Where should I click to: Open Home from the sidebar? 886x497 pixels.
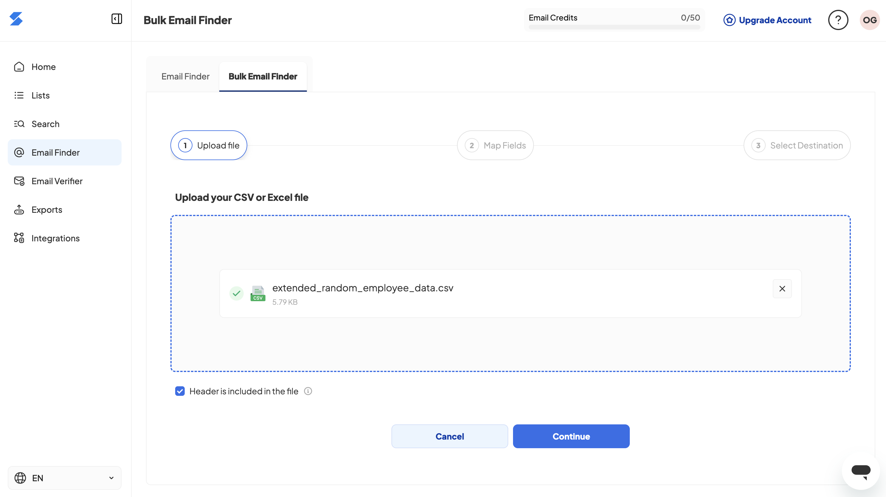click(65, 67)
